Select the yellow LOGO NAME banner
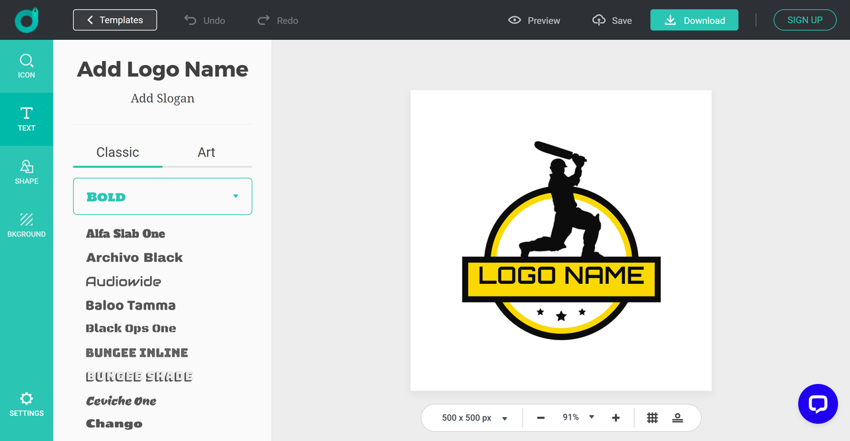Viewport: 850px width, 441px height. [561, 279]
